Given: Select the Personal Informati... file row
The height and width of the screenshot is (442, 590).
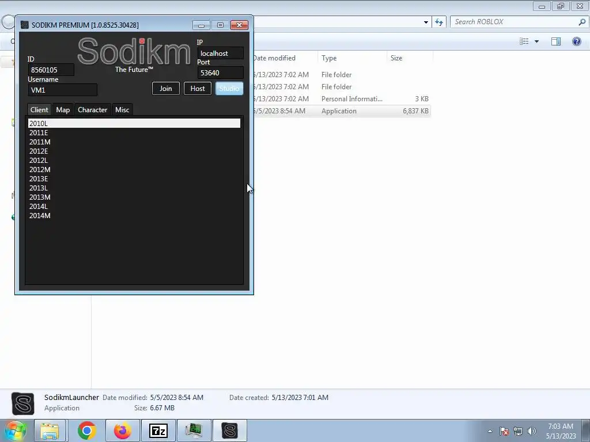Looking at the screenshot, I should (342, 99).
